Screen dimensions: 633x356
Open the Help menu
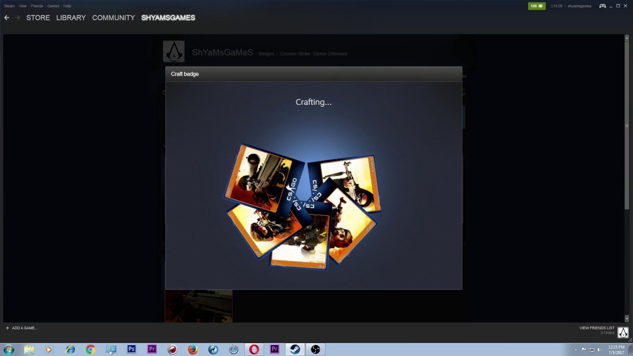(x=67, y=6)
